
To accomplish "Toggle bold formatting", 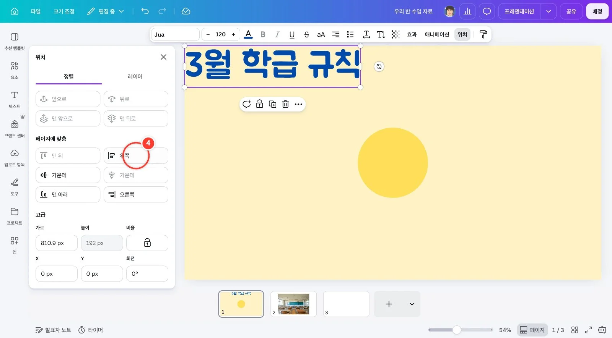I will pos(263,34).
